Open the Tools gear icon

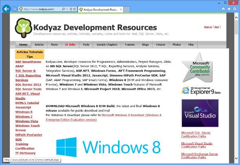235,9
